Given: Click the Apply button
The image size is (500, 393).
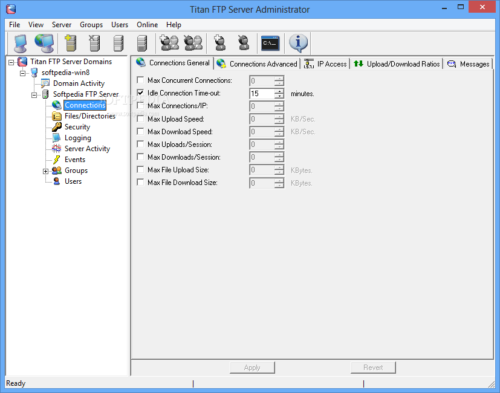Looking at the screenshot, I should (x=252, y=368).
